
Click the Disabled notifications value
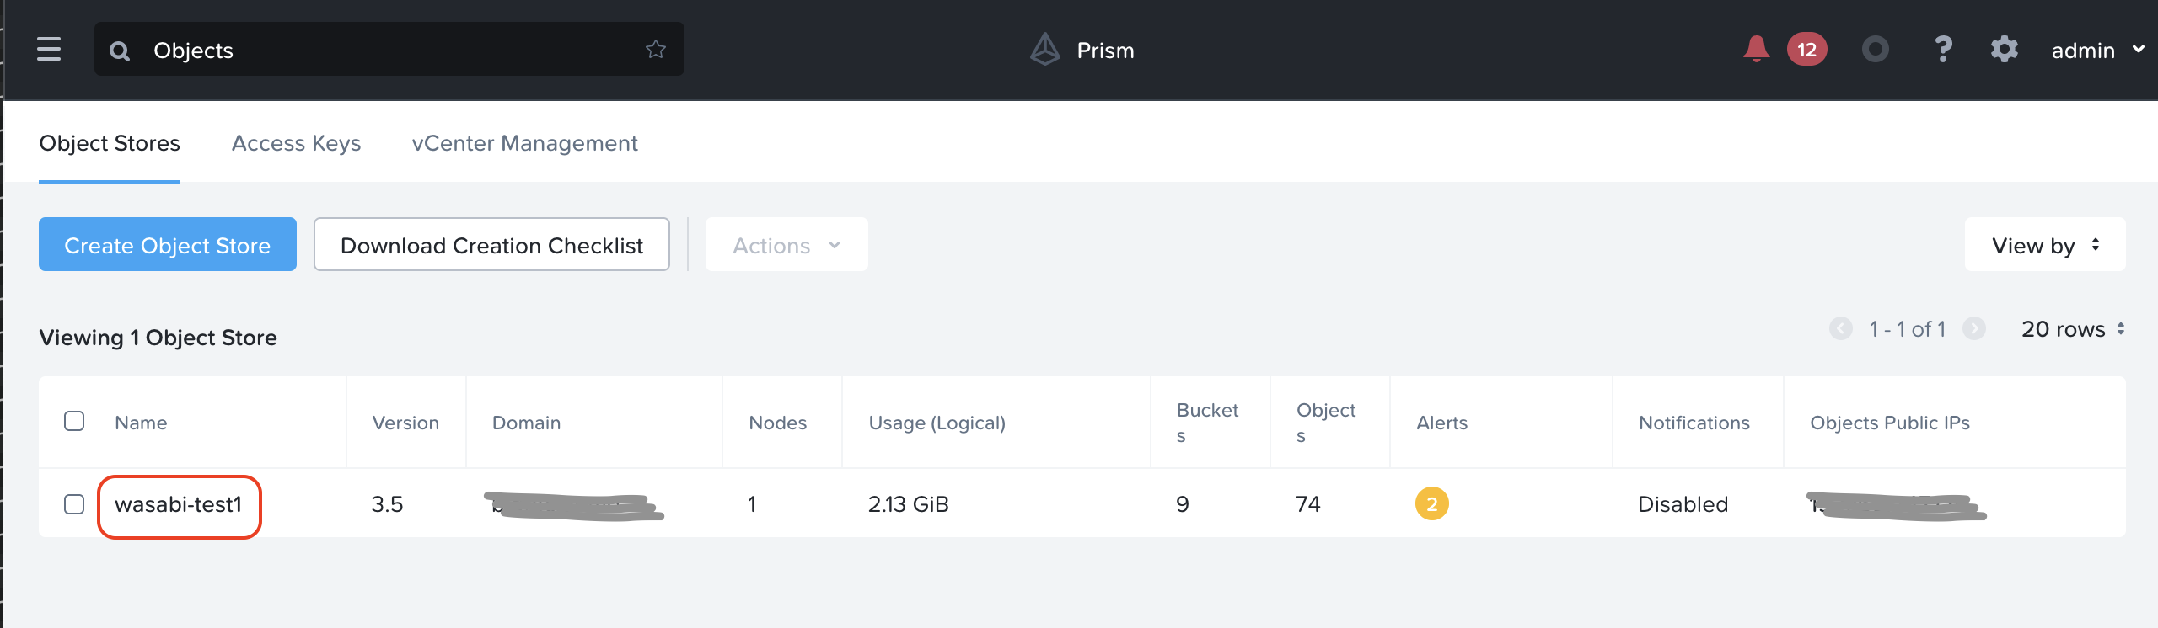click(x=1683, y=504)
